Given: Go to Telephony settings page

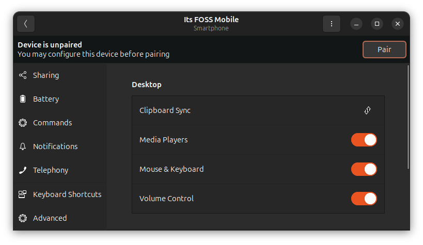Looking at the screenshot, I should click(51, 170).
